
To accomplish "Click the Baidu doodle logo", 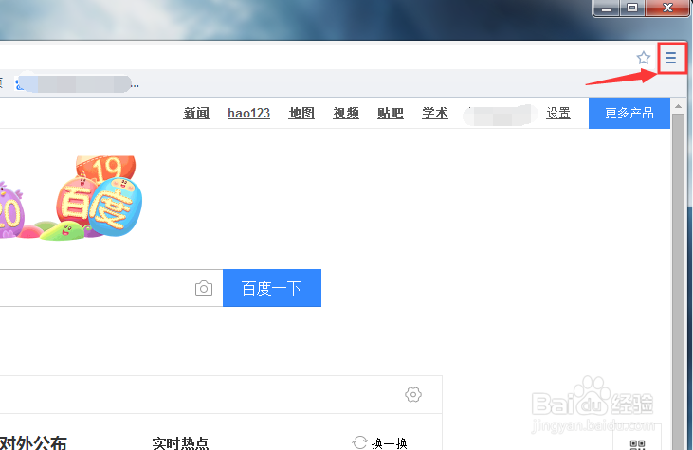I will (71, 197).
